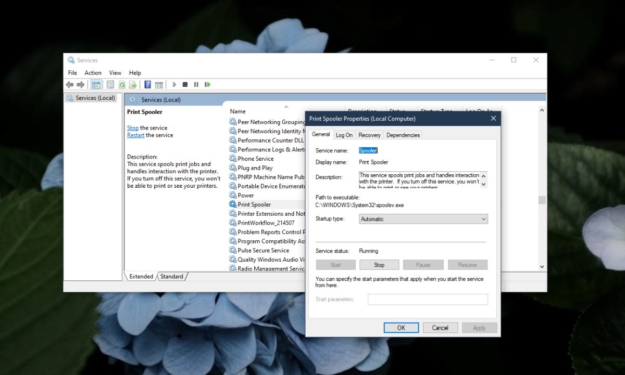The image size is (625, 375).
Task: Select the gear icon of Peer Networking Grouping
Action: (233, 122)
